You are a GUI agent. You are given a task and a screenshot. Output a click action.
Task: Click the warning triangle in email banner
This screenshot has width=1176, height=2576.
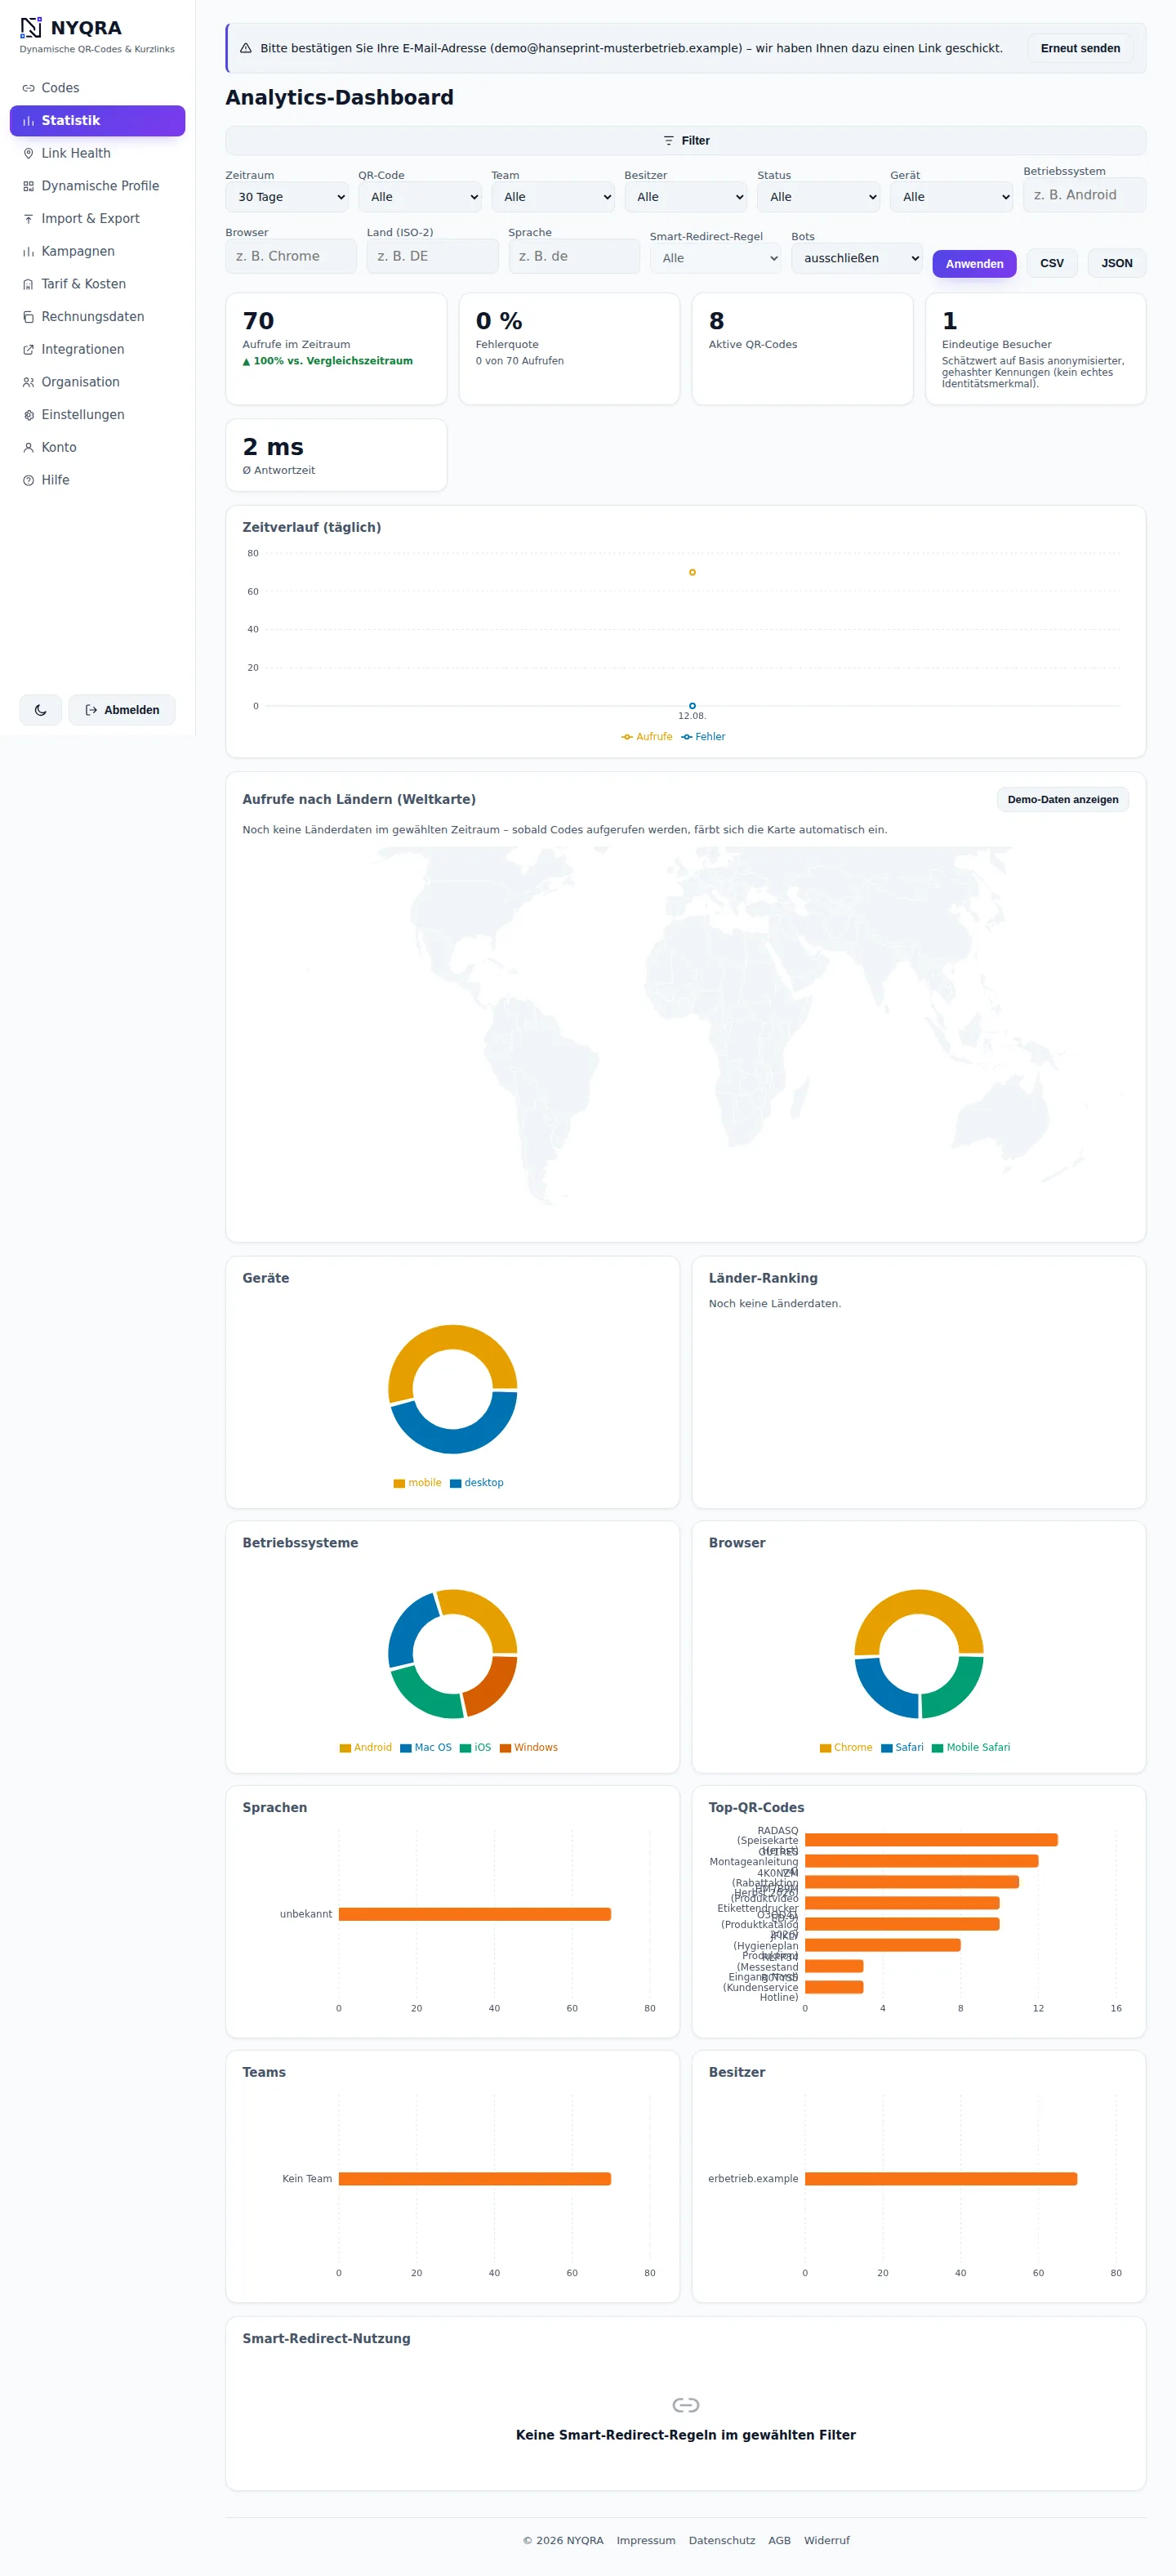pyautogui.click(x=245, y=48)
